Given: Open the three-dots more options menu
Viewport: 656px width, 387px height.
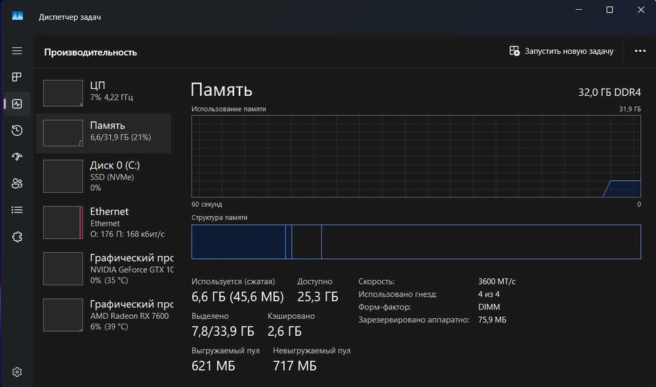Looking at the screenshot, I should 640,51.
